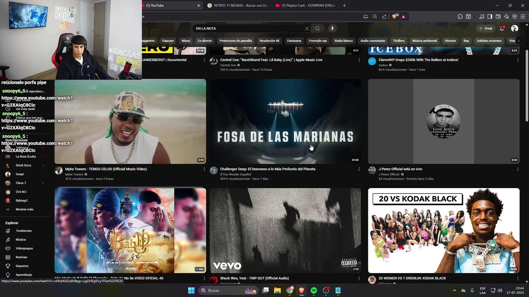Image resolution: width=529 pixels, height=297 pixels.
Task: Click the magnifier search button beside the query
Action: [x=317, y=28]
